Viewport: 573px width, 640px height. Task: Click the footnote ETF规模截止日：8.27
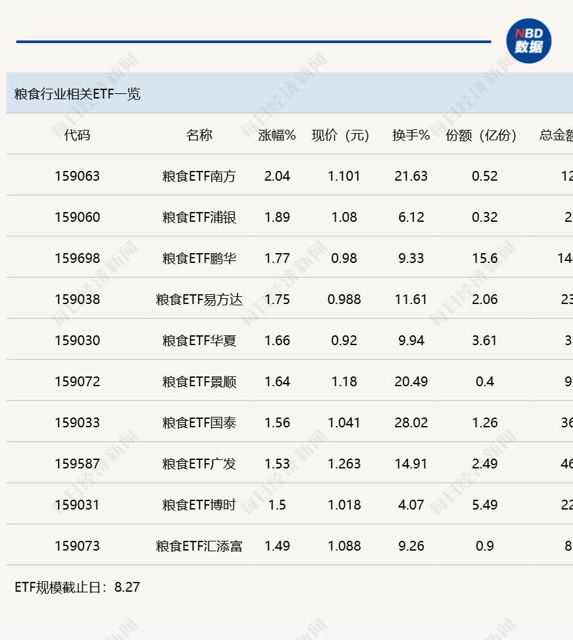[78, 587]
